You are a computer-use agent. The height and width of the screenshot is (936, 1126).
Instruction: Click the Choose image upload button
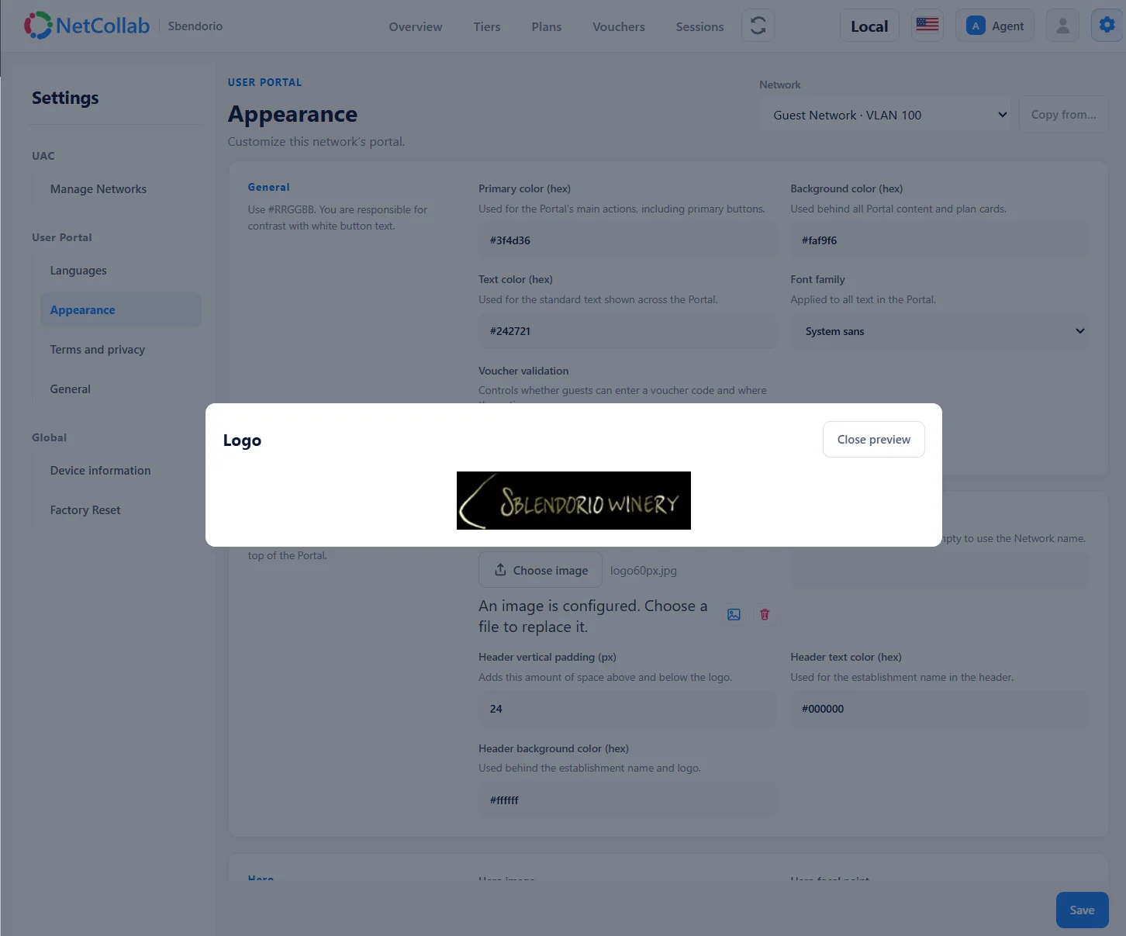541,570
